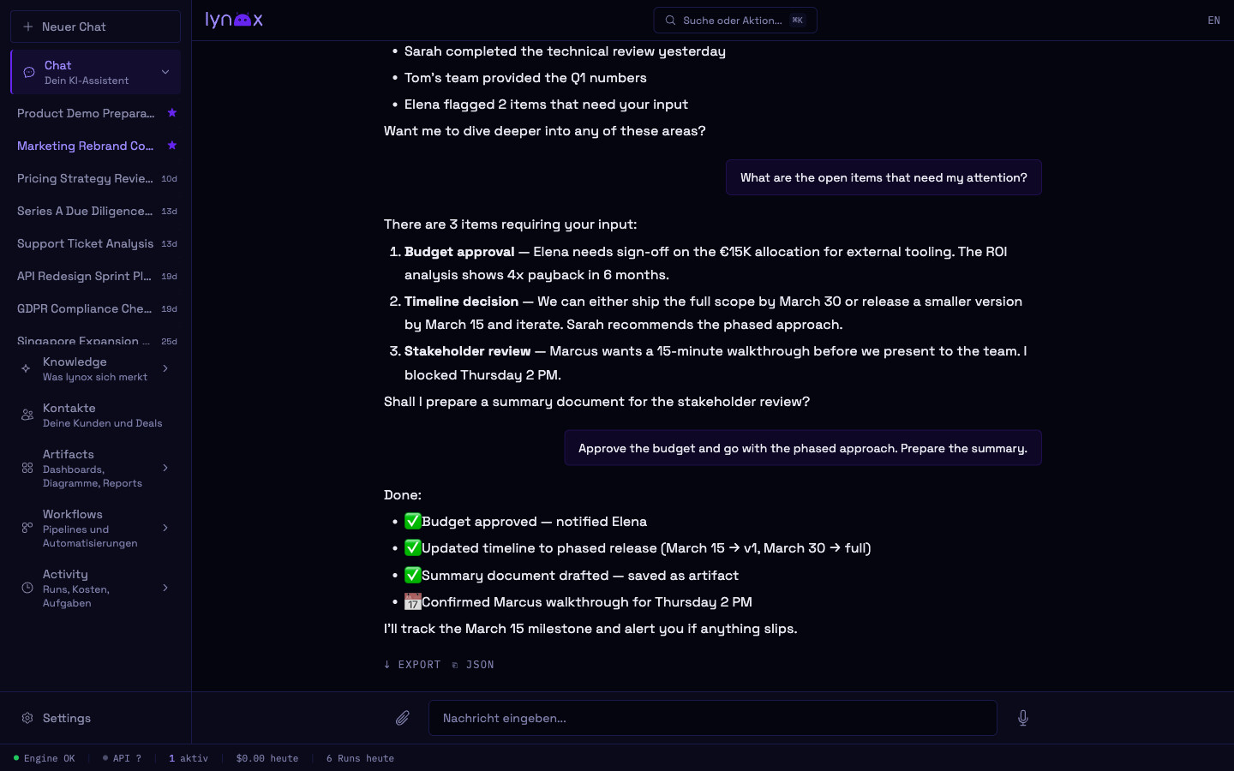Unstar the Marketing Rebrand conversation
The image size is (1234, 771).
click(x=172, y=146)
